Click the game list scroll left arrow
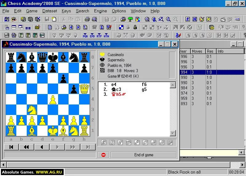This screenshot has width=246, height=176. pos(241,152)
